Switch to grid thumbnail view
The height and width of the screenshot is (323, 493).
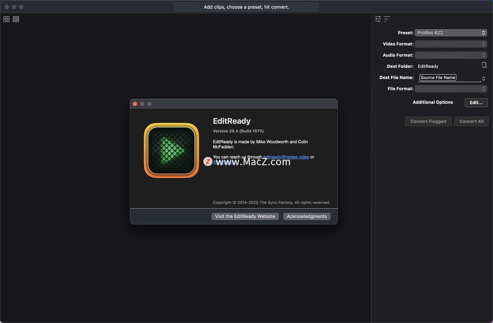coord(6,19)
